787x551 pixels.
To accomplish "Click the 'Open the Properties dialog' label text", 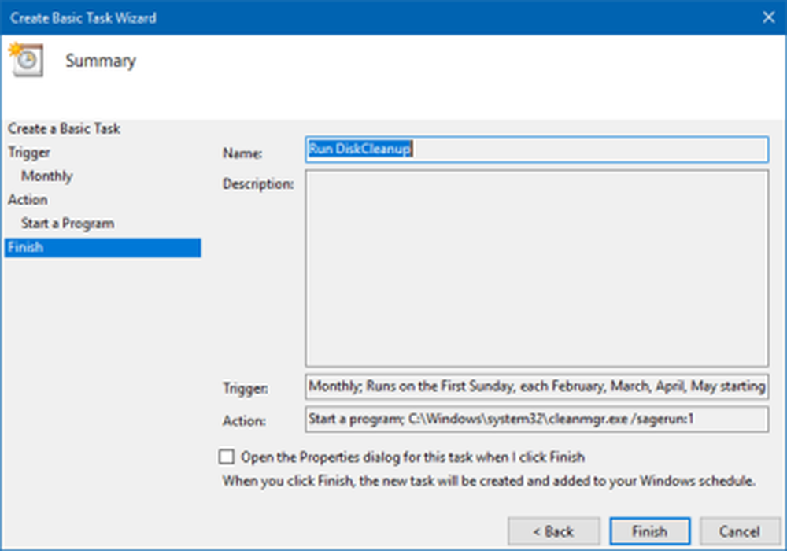I will click(x=412, y=457).
